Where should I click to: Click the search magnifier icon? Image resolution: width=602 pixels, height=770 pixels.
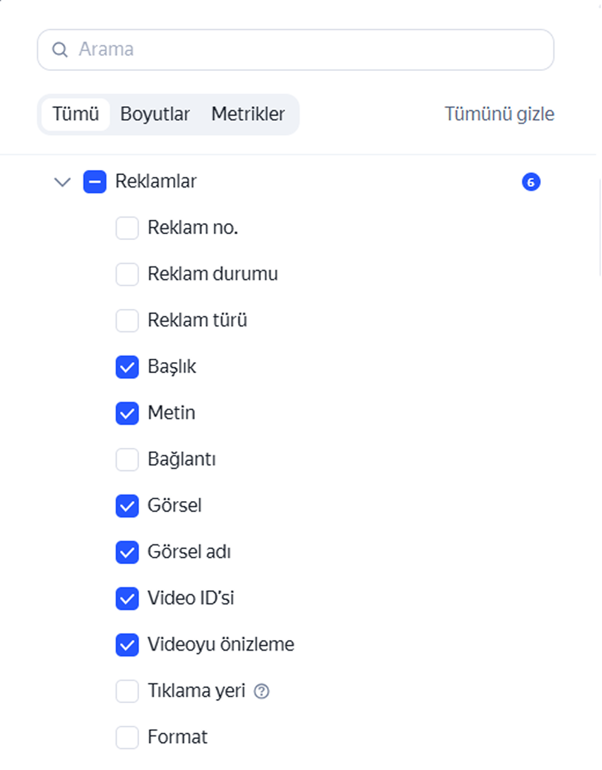[x=60, y=50]
